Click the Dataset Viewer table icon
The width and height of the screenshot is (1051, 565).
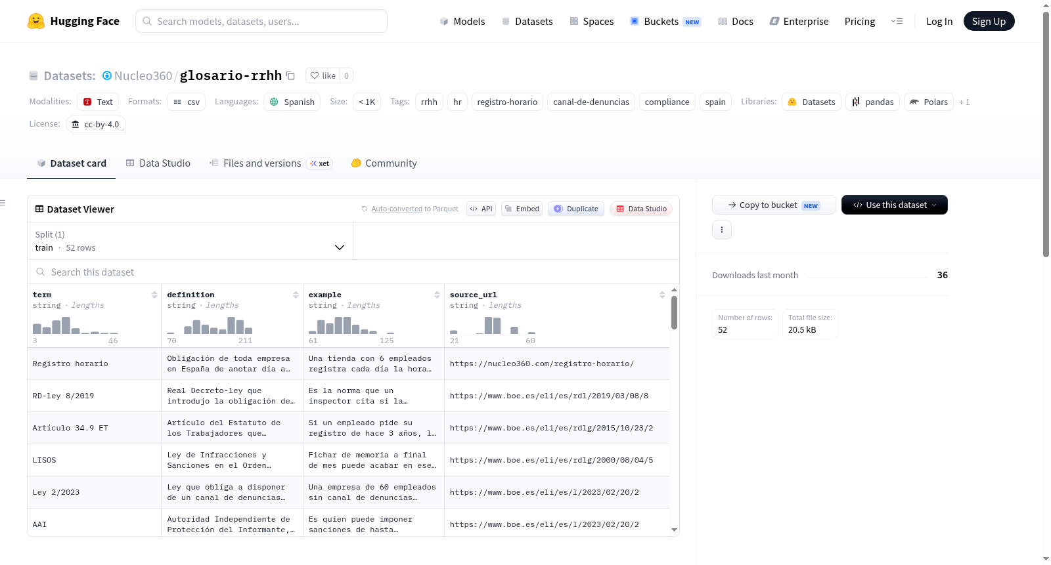pos(39,209)
